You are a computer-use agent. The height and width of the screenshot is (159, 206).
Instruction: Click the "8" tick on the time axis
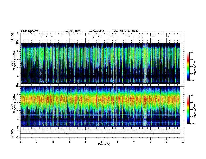coord(150,142)
